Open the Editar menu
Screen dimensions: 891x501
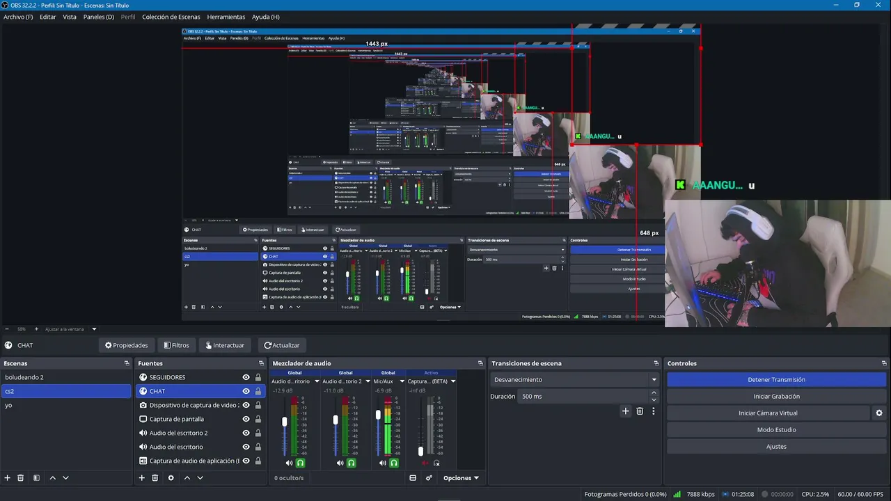coord(48,17)
